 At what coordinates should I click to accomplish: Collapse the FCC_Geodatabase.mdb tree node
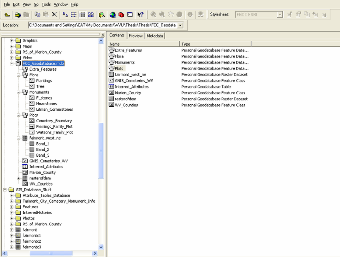(12, 64)
